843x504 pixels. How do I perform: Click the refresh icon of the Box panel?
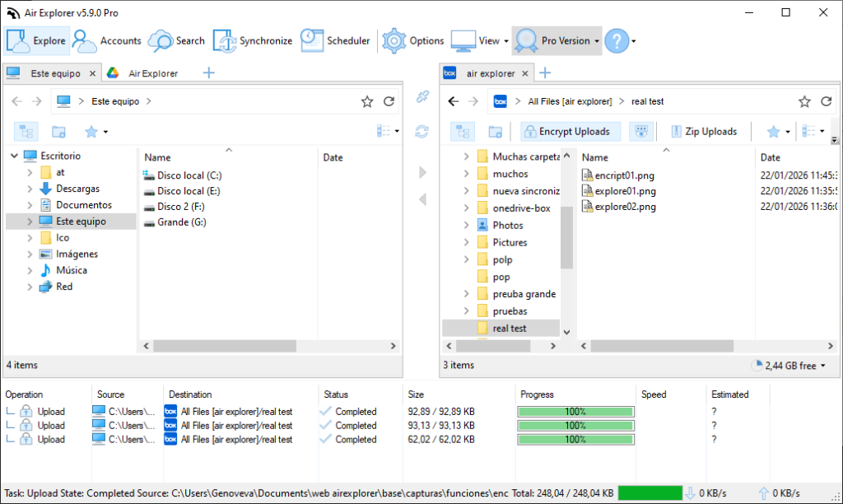(826, 100)
